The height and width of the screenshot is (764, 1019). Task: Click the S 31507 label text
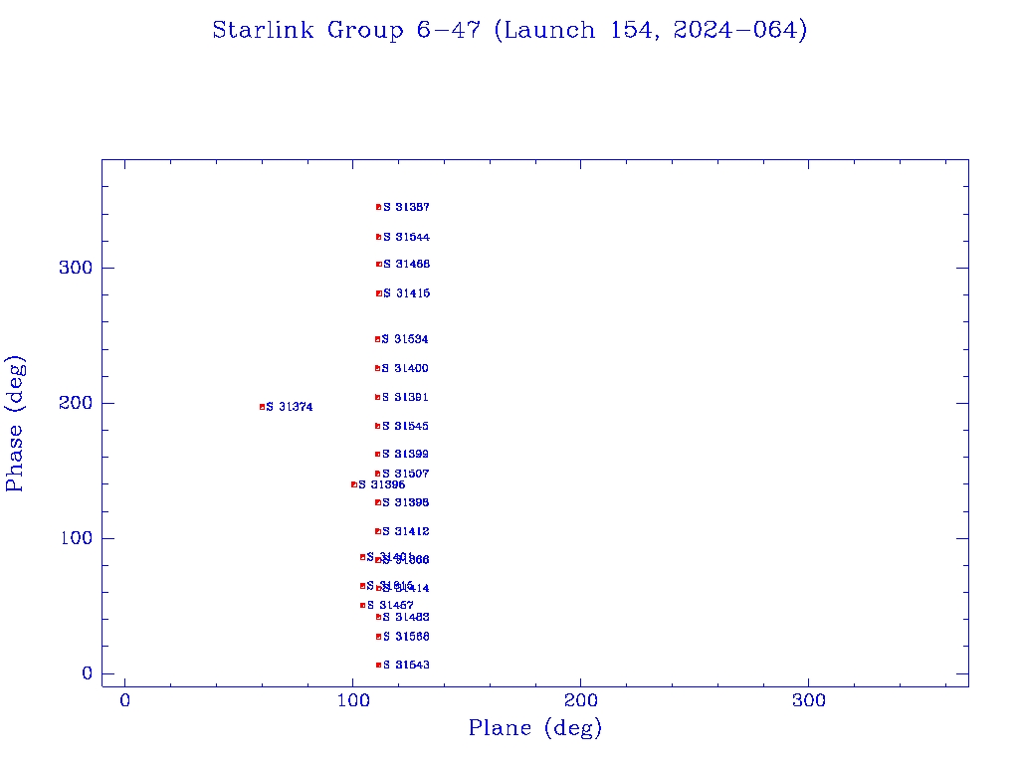[406, 474]
